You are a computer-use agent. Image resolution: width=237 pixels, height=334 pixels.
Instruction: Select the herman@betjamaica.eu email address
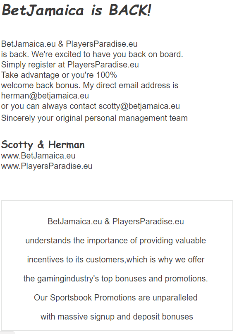click(x=45, y=96)
